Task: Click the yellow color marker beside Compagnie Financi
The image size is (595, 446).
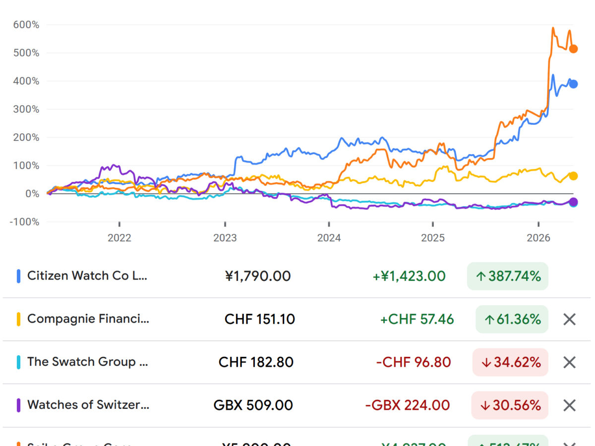Action: pos(19,319)
